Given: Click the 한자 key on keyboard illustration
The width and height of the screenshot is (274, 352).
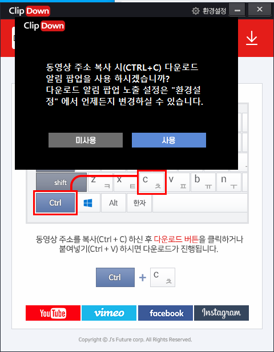Looking at the screenshot, I should (139, 203).
